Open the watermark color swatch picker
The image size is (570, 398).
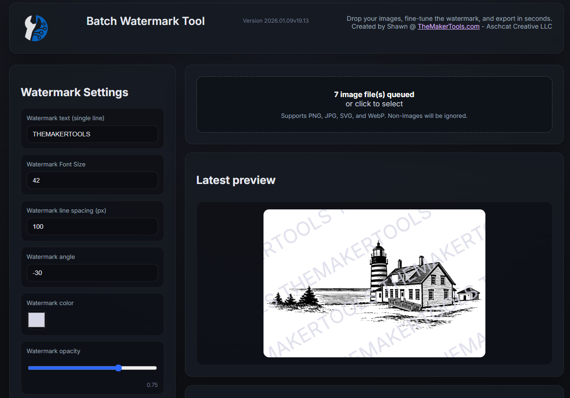tap(37, 319)
